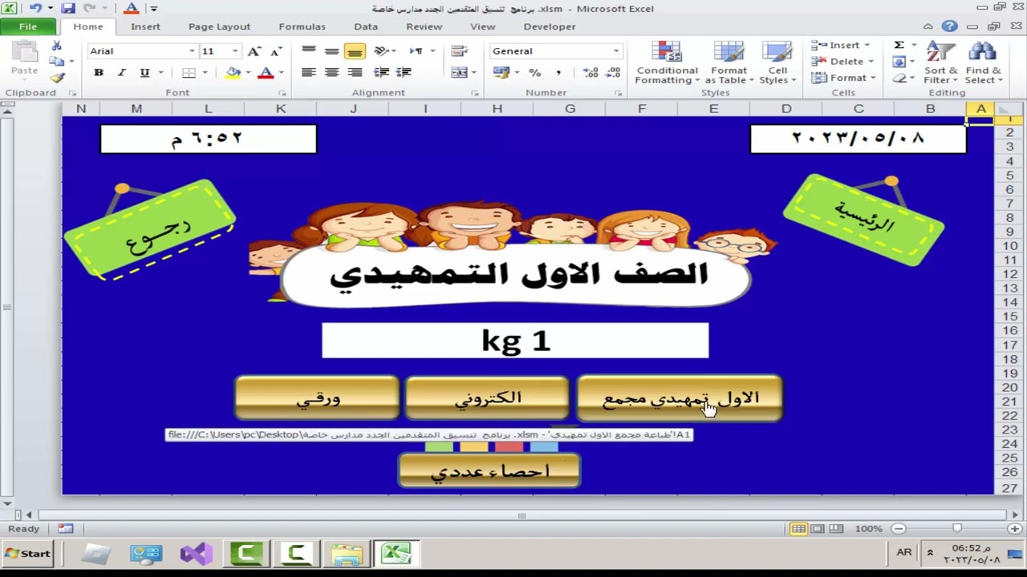Click Delete cells button
Image resolution: width=1027 pixels, height=577 pixels.
841,62
